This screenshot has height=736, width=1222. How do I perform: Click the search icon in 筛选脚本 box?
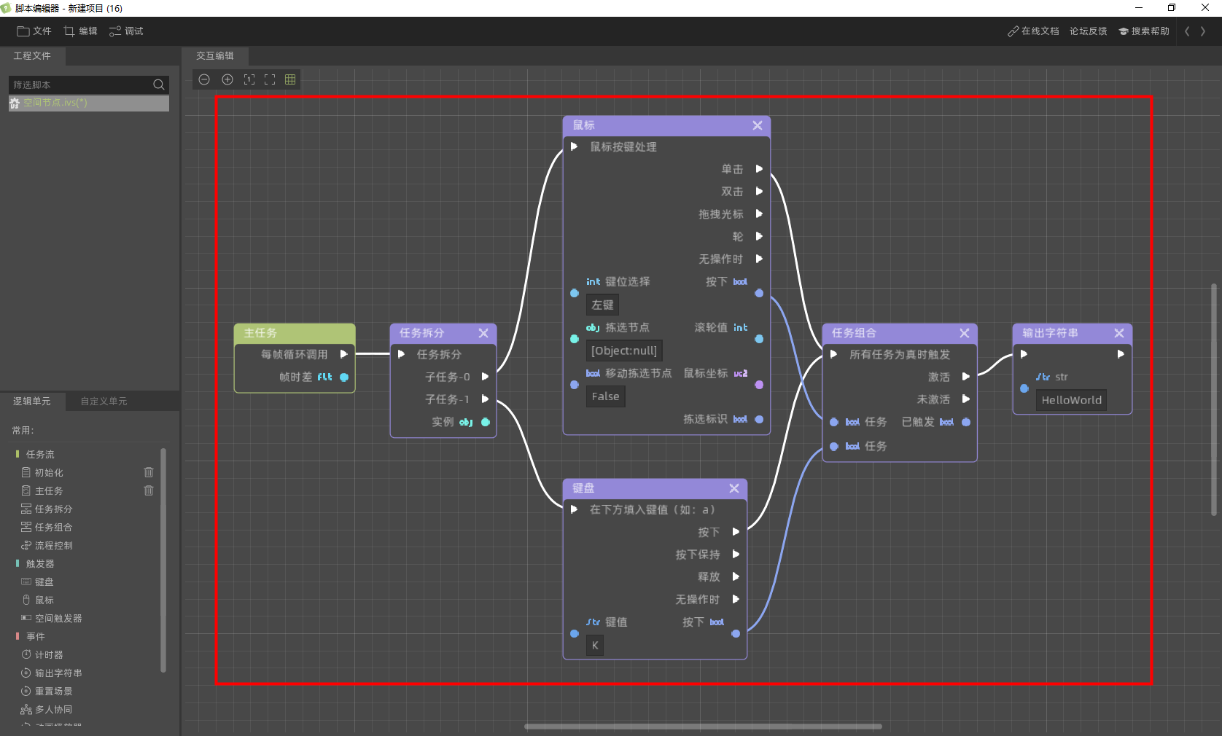(x=158, y=85)
